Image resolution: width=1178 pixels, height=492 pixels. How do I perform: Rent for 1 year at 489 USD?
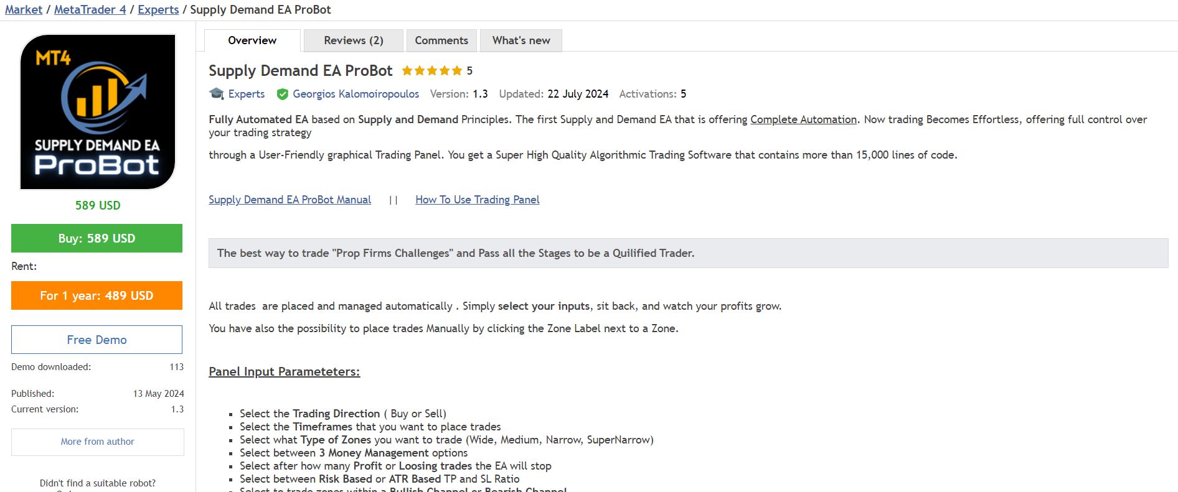click(97, 295)
